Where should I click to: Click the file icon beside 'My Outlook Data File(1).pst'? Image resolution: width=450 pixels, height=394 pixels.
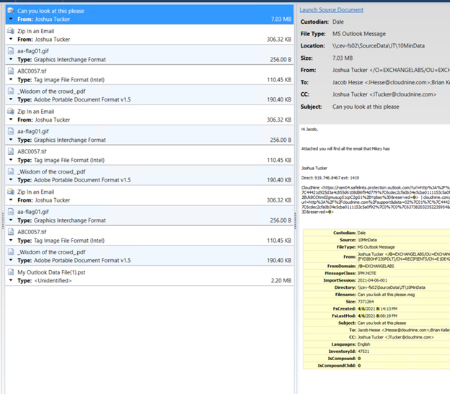[x=11, y=272]
